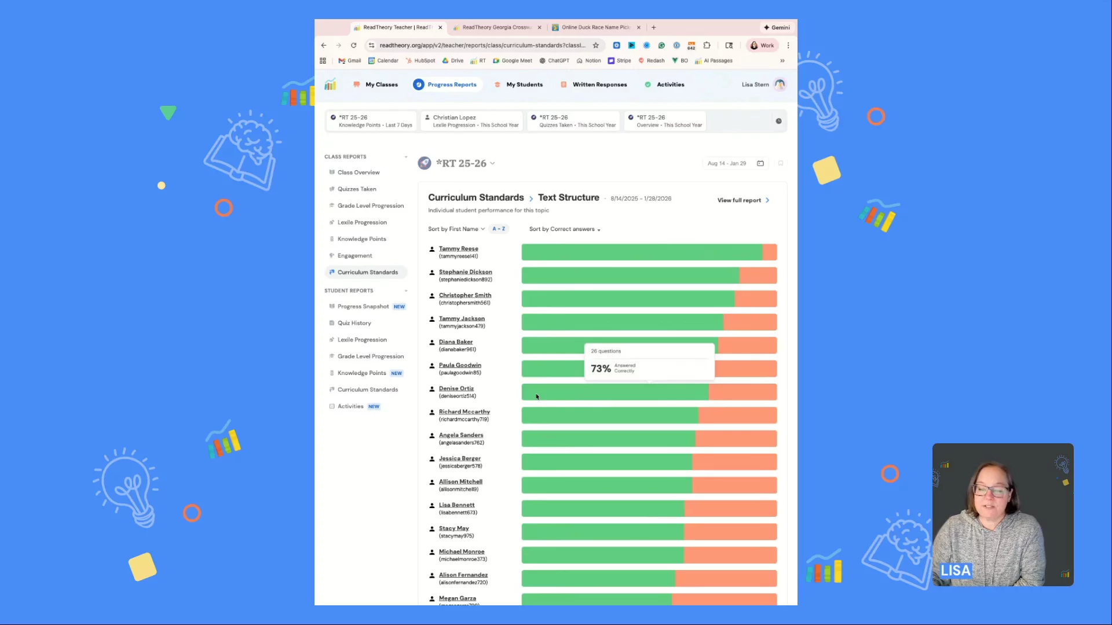Click the ReadTheory logo icon
Viewport: 1112px width, 625px height.
pos(330,84)
